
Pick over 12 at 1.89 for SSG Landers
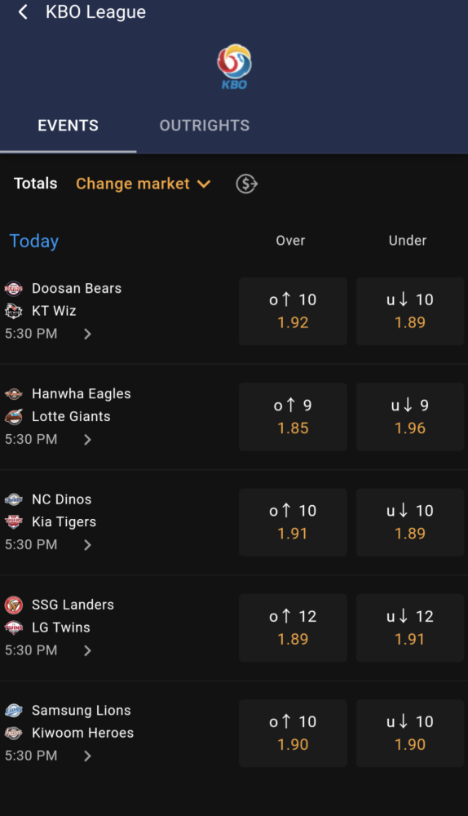[293, 628]
